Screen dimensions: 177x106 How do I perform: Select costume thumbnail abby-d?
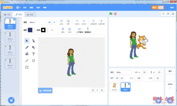point(10,63)
